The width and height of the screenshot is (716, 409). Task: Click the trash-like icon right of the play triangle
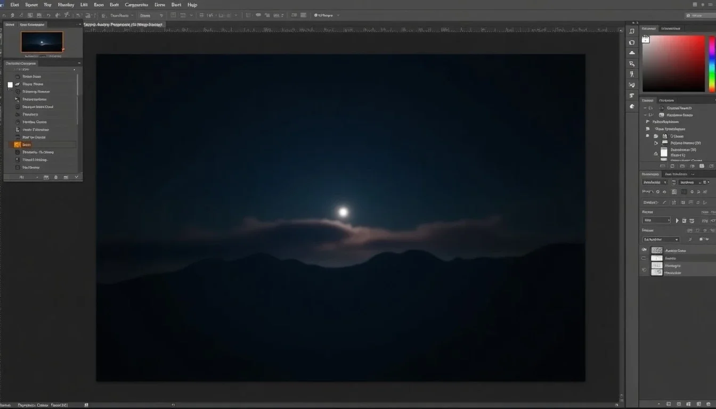(684, 220)
